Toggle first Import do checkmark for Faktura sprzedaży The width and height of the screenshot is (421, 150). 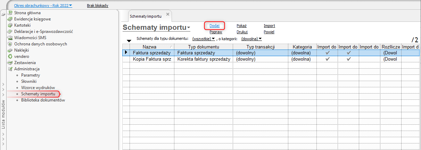pos(327,53)
